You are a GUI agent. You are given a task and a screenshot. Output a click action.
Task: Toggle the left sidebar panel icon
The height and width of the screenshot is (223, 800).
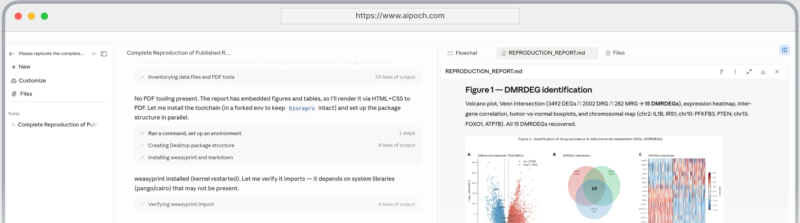[104, 54]
